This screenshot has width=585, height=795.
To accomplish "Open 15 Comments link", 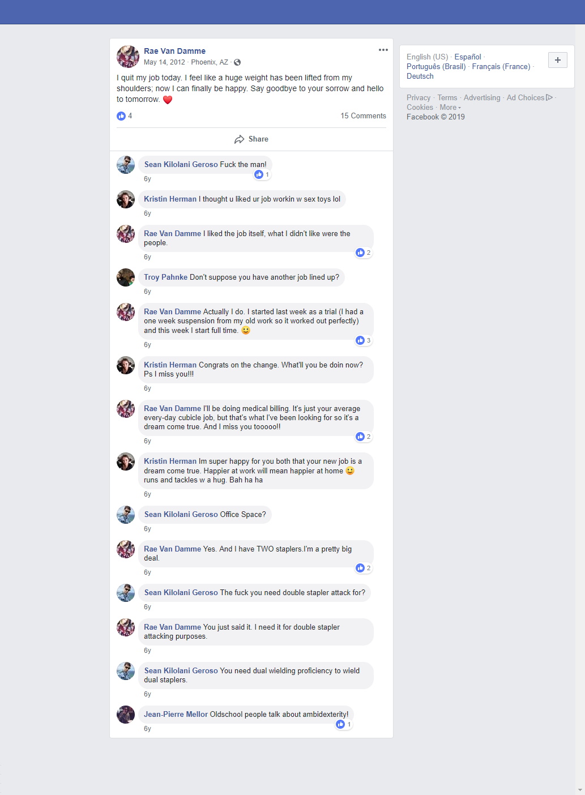I will pyautogui.click(x=363, y=116).
